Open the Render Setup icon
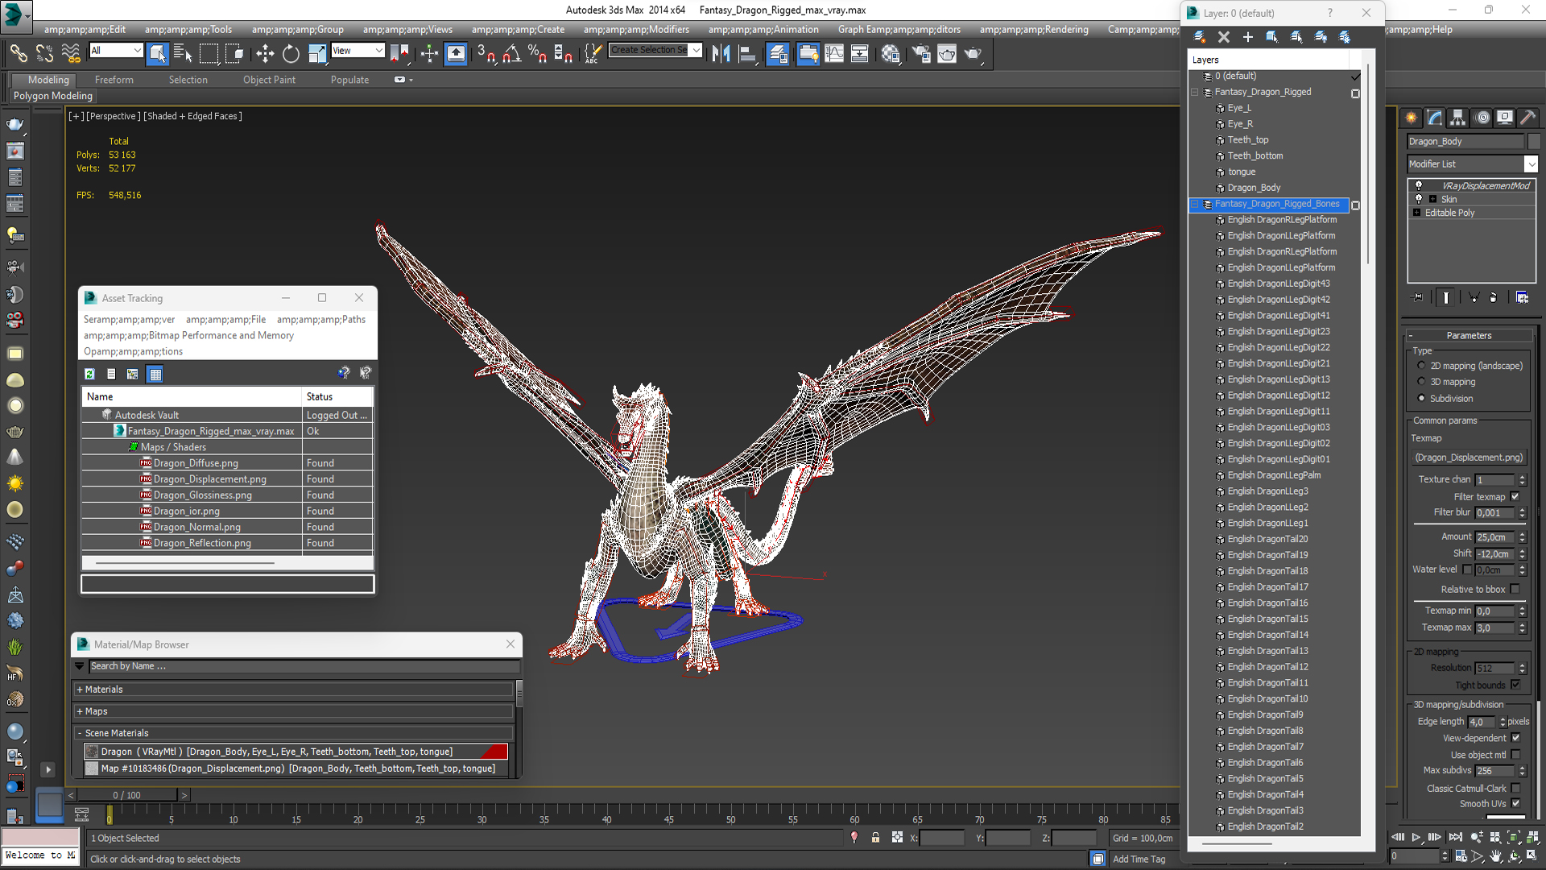 pyautogui.click(x=921, y=54)
